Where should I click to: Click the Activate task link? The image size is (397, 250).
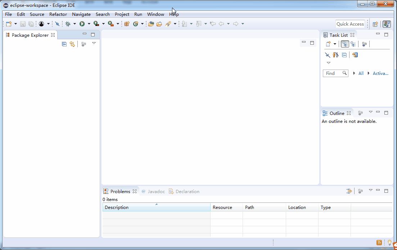[380, 73]
